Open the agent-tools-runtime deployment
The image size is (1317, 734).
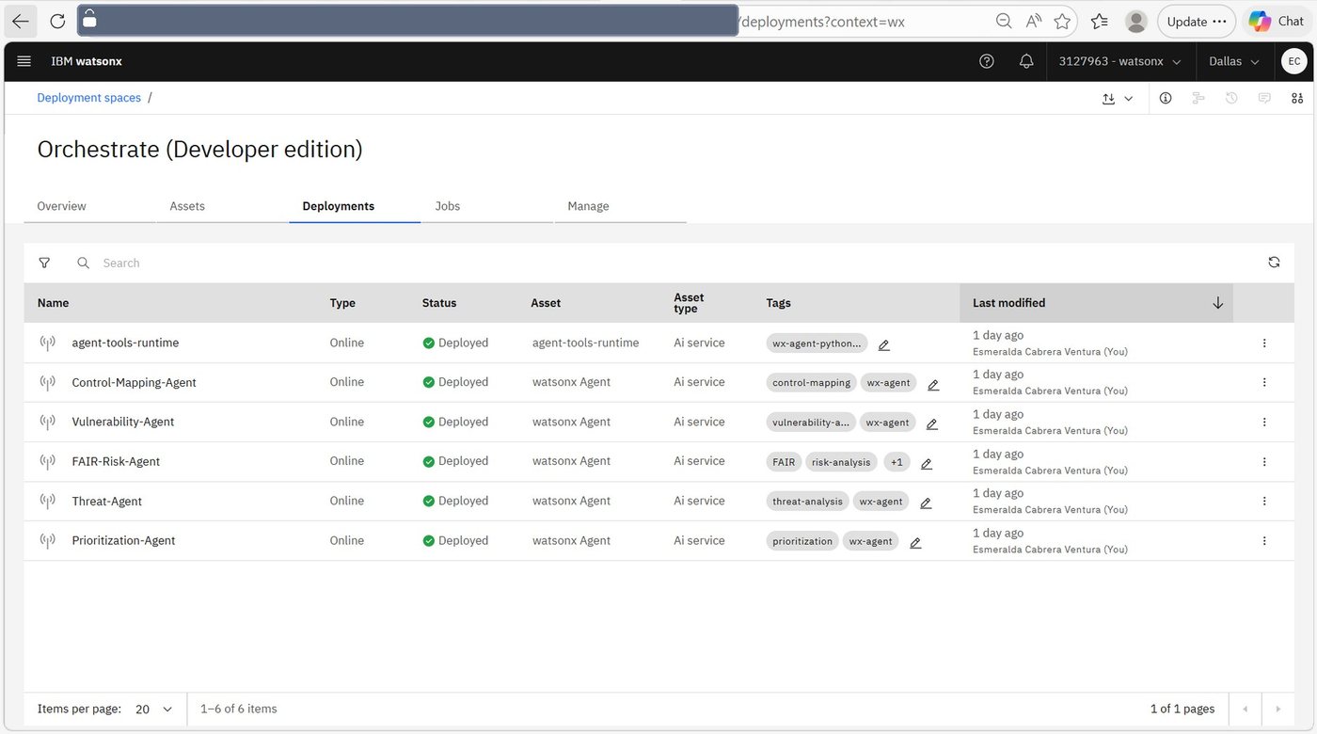pyautogui.click(x=125, y=343)
